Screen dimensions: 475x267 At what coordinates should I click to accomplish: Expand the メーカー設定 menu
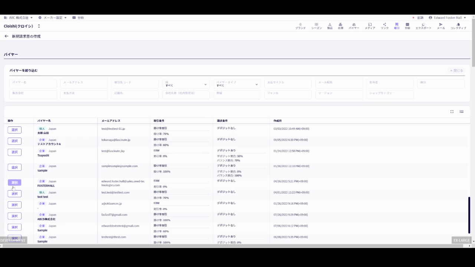(x=52, y=17)
